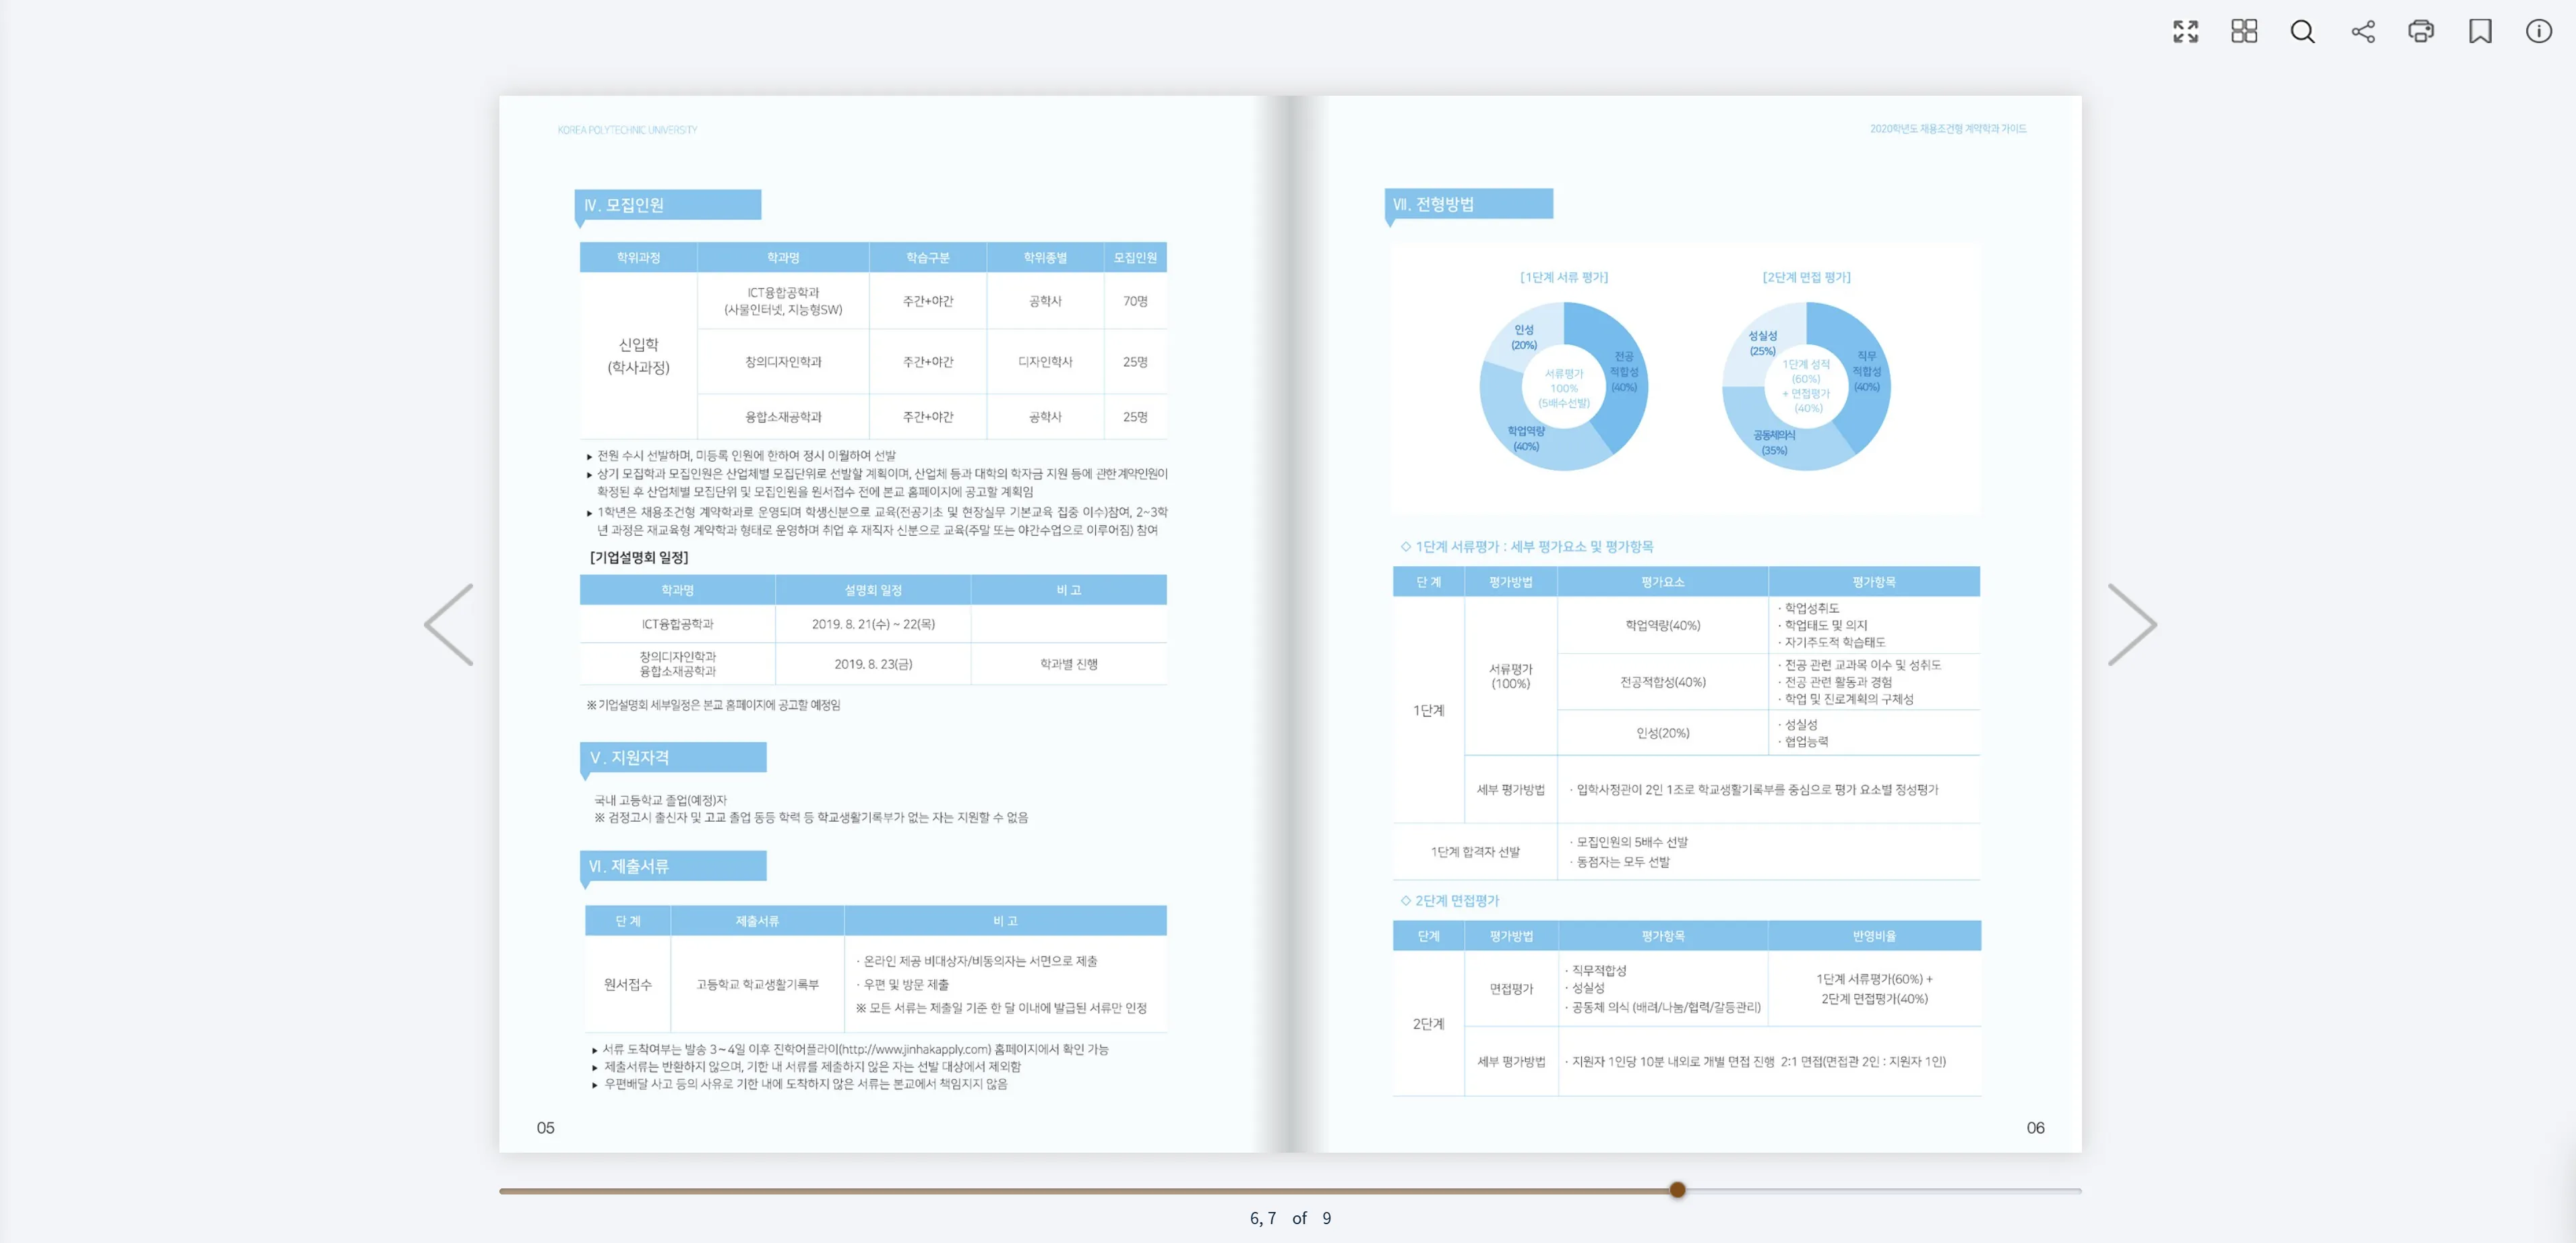Open the search magnifier tool
Image resolution: width=2576 pixels, height=1243 pixels.
click(x=2303, y=31)
